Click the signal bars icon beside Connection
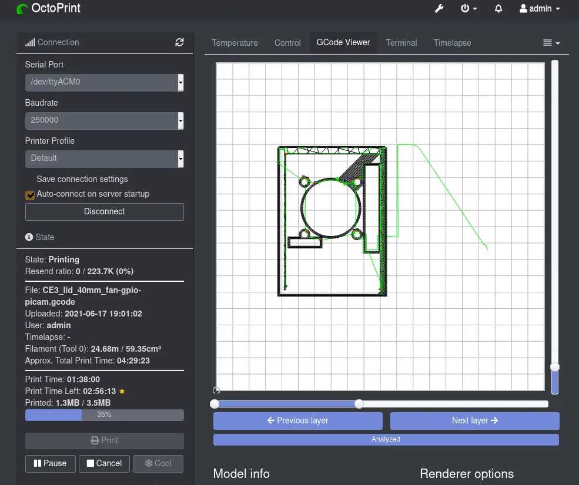The width and height of the screenshot is (579, 485). coord(30,42)
